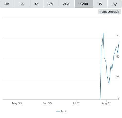Click the latest RSI point at right edge
The width and height of the screenshot is (122, 118).
119,41
